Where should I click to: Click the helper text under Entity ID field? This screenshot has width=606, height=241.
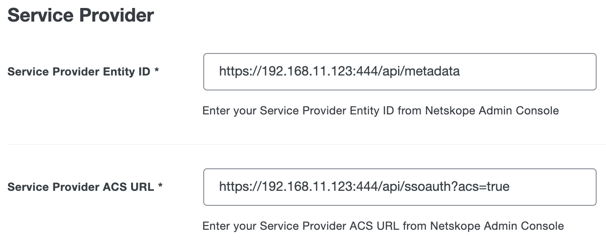click(x=380, y=111)
